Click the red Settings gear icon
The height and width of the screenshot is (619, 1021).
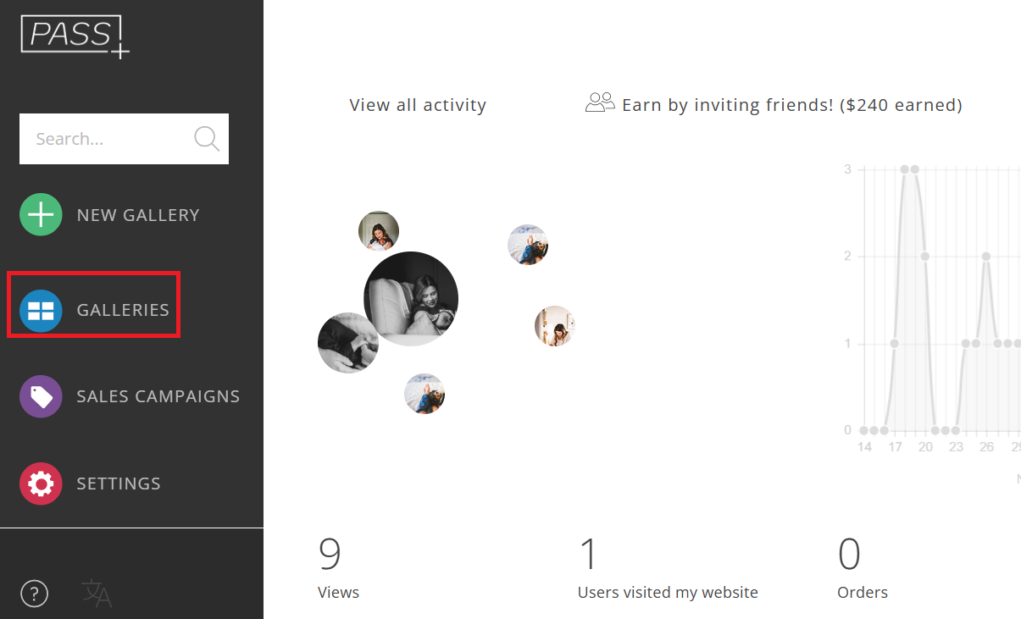[x=41, y=484]
